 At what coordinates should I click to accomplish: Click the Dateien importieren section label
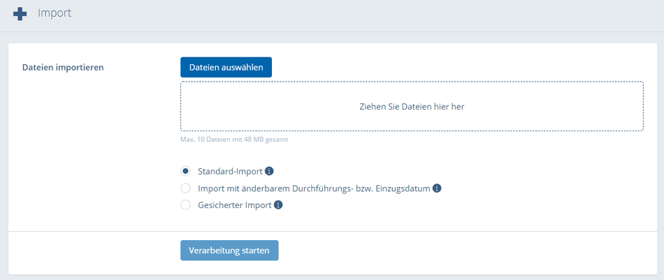[63, 67]
